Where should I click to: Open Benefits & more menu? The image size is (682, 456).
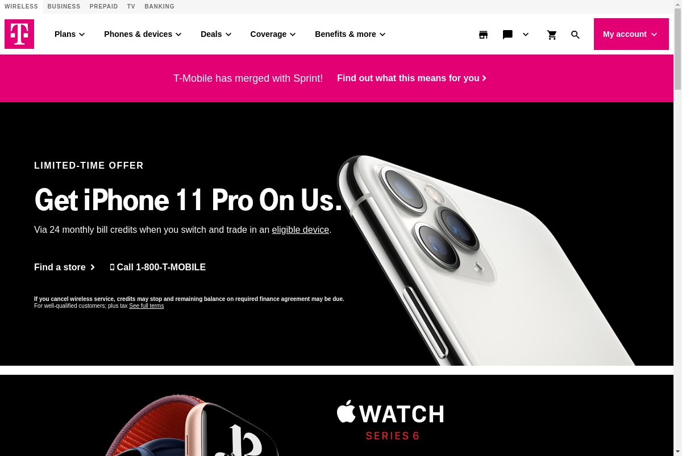[350, 34]
